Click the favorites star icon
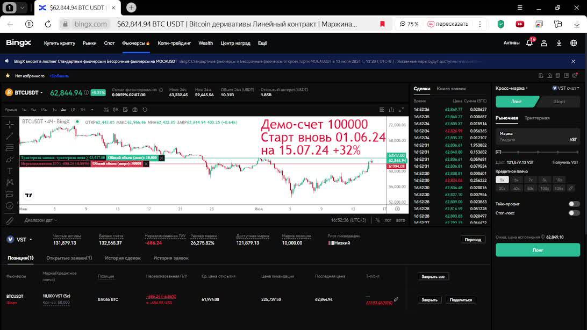 pyautogui.click(x=8, y=76)
